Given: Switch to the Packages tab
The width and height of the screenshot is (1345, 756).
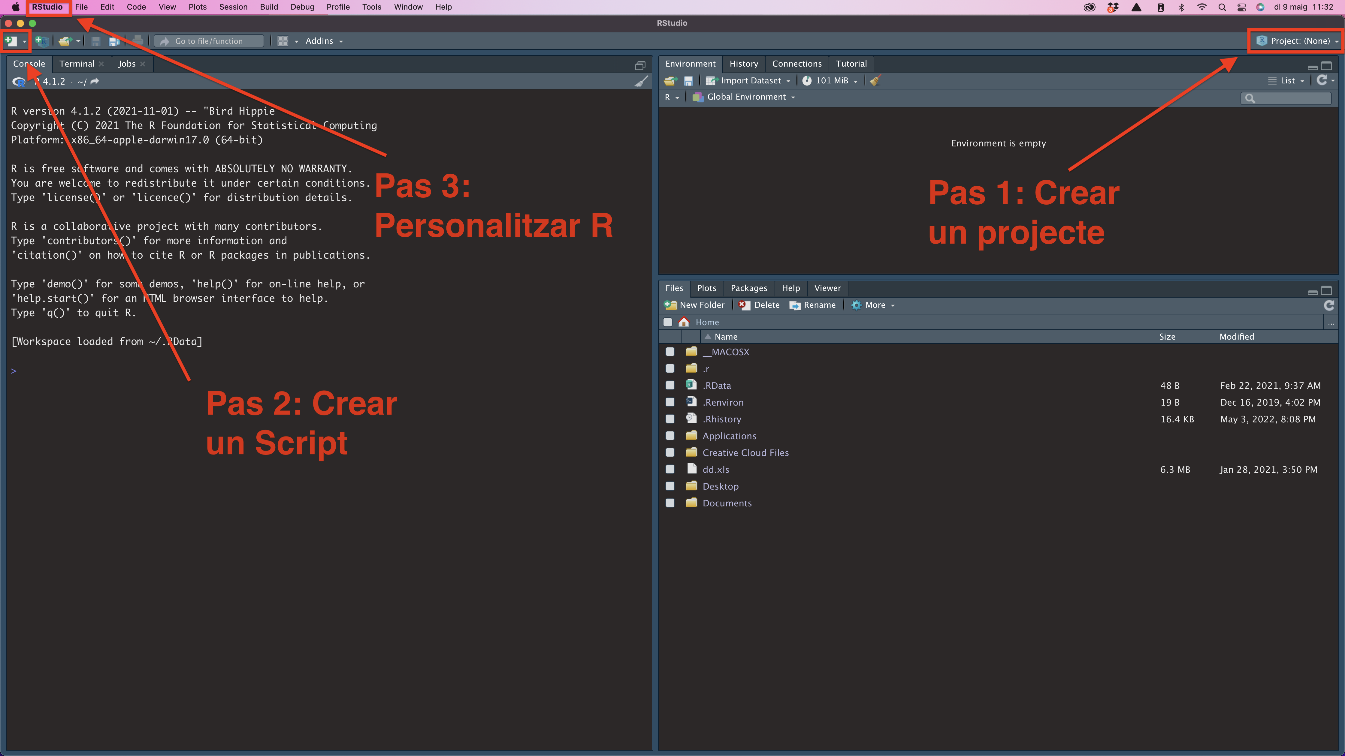Looking at the screenshot, I should (749, 288).
